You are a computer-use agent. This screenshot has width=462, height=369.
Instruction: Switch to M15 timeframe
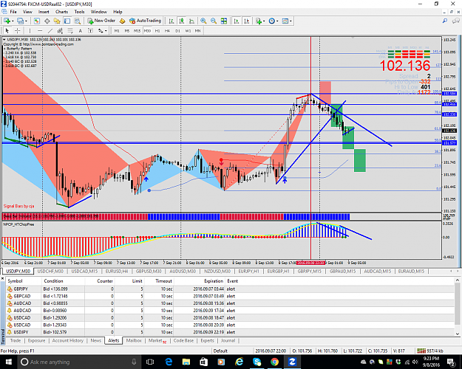(x=137, y=30)
